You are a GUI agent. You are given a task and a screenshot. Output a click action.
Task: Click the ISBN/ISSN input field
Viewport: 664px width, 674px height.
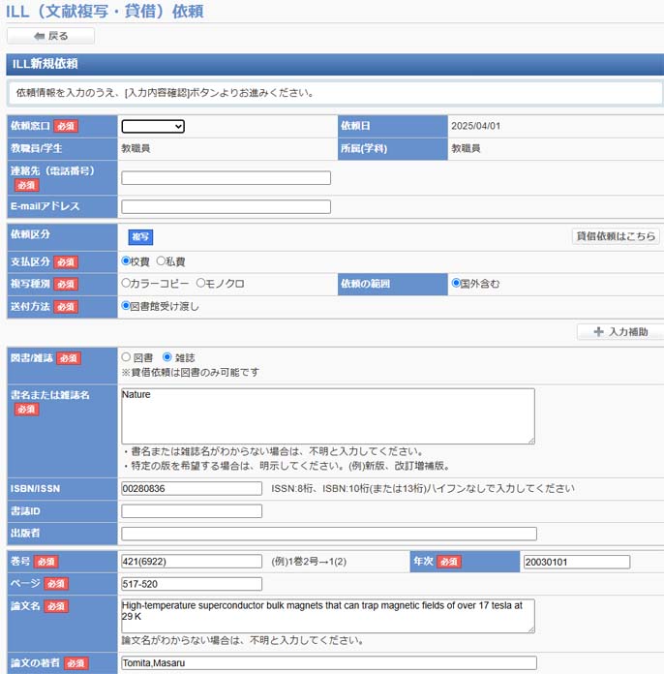coord(192,489)
